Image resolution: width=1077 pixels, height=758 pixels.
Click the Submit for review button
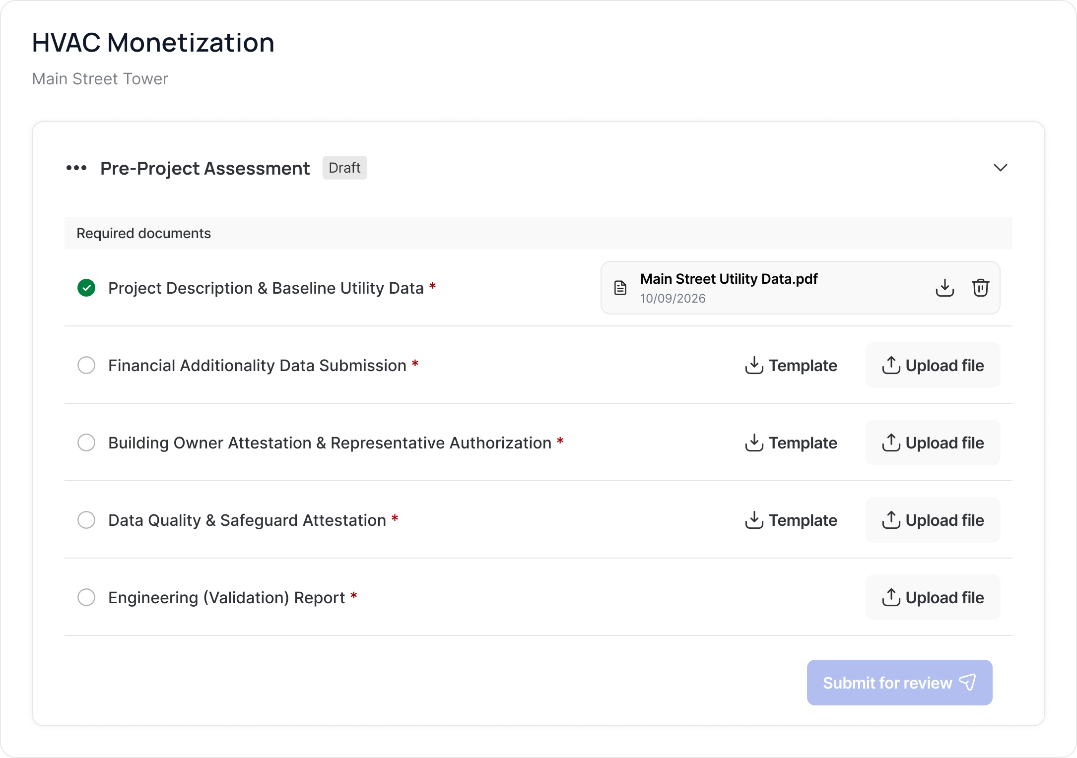click(899, 683)
